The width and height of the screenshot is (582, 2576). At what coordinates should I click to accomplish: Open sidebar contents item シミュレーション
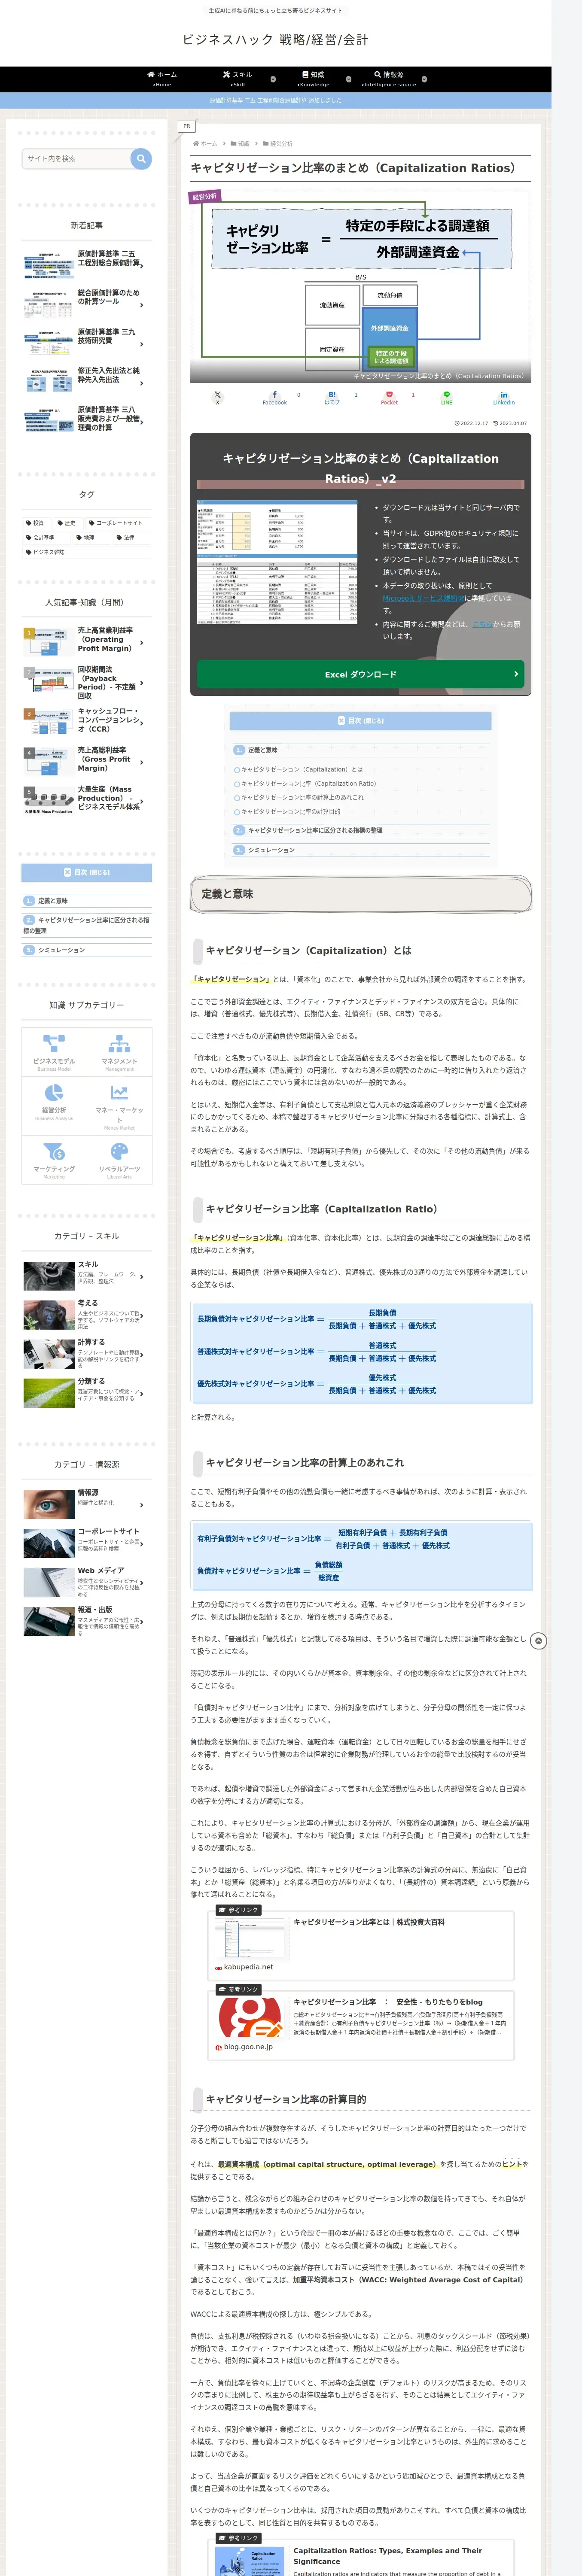click(61, 950)
